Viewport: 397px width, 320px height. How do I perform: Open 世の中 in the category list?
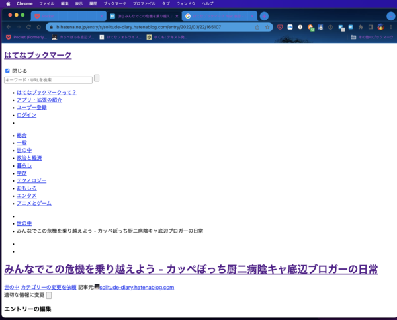point(24,151)
